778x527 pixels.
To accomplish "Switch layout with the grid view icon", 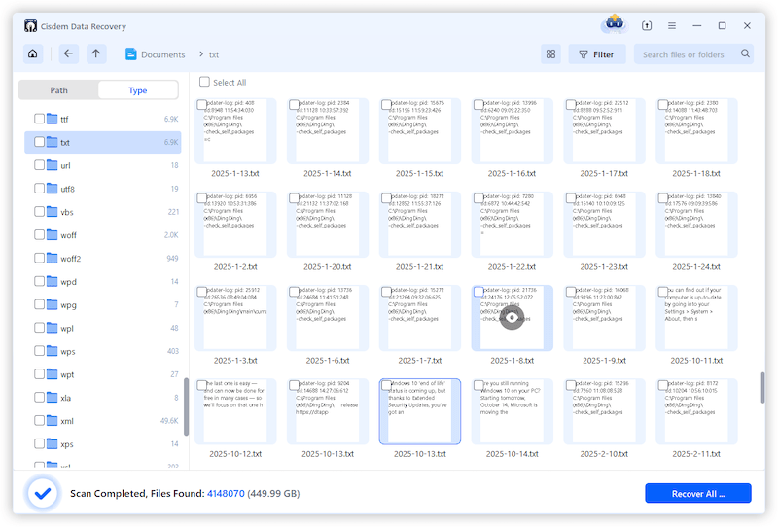I will [550, 54].
